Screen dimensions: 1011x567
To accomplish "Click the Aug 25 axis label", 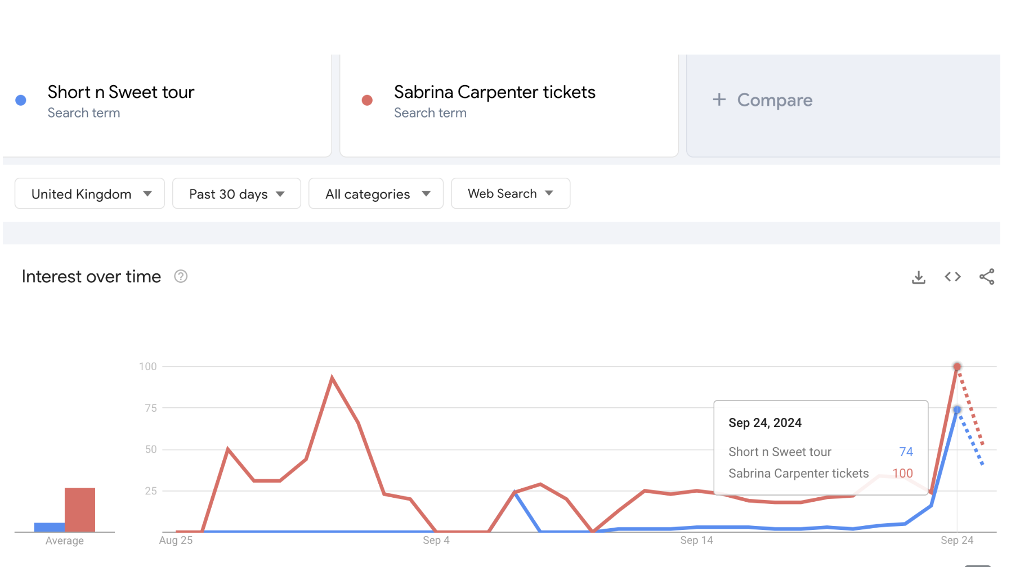I will tap(176, 540).
